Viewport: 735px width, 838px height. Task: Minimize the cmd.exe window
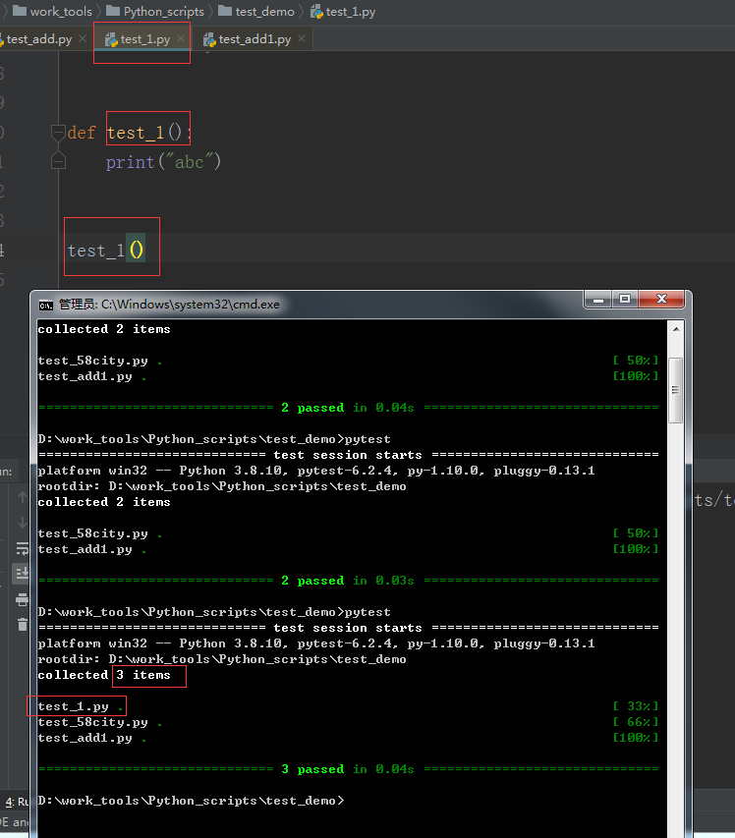(x=598, y=300)
